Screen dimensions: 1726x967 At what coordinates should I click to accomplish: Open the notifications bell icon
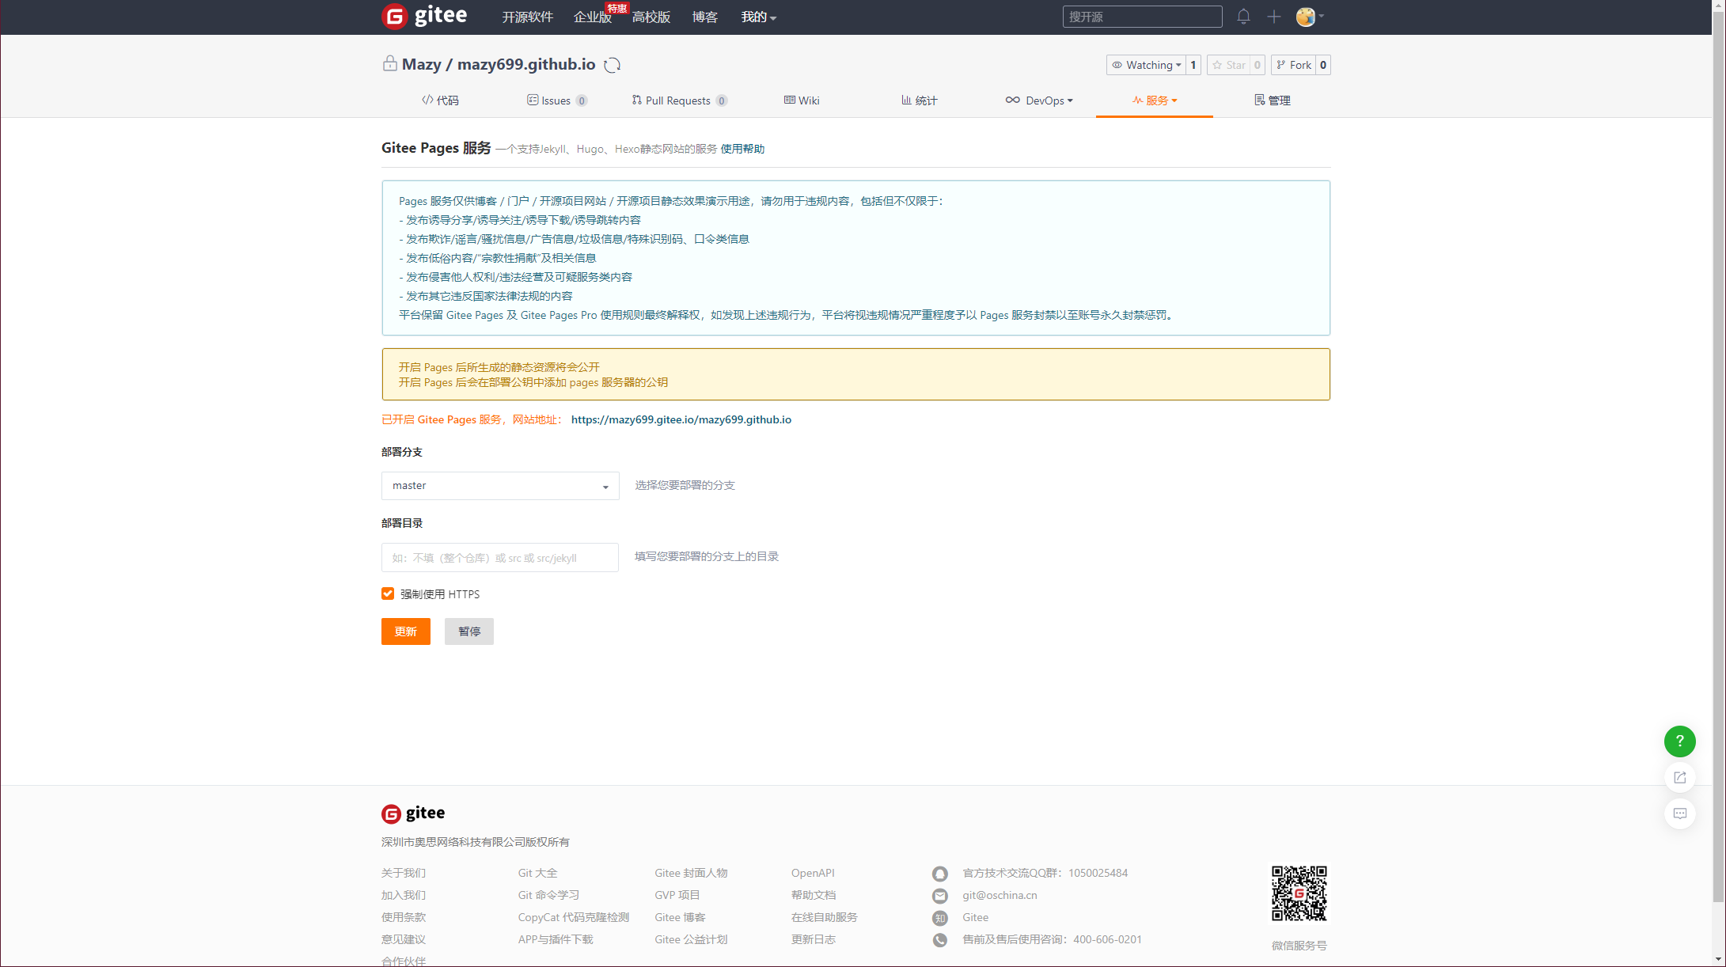(1243, 17)
